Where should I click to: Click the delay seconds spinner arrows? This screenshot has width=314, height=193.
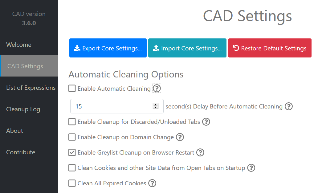click(156, 106)
